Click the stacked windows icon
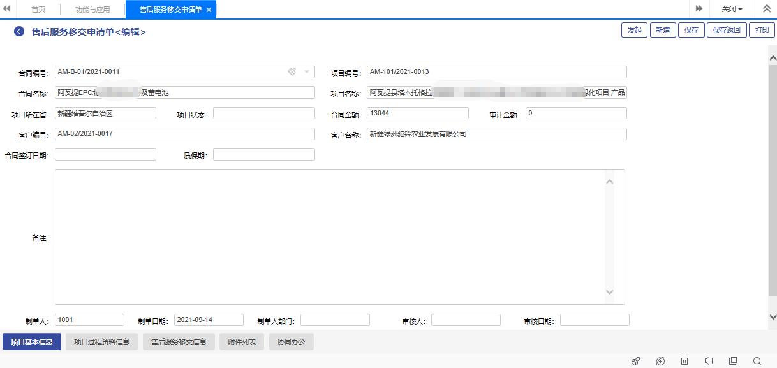Screen dimensions: 777x368 click(x=733, y=361)
